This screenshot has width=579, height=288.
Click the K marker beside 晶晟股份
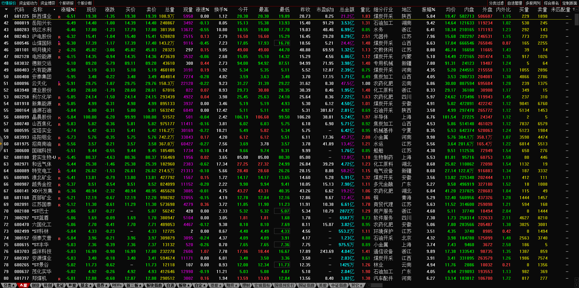click(59, 118)
